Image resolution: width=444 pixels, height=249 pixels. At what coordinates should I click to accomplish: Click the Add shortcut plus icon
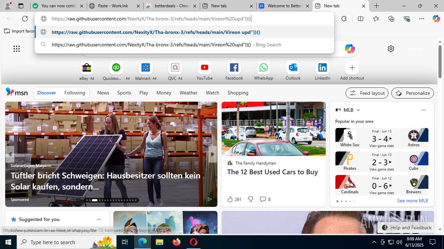tap(352, 67)
